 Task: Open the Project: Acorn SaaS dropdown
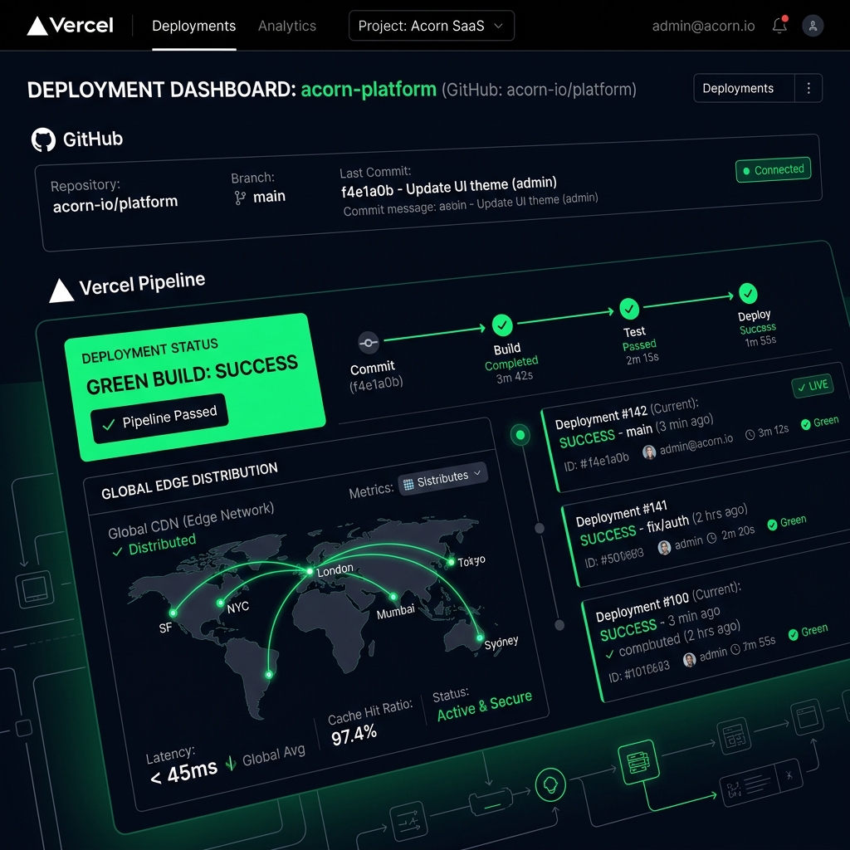pyautogui.click(x=432, y=26)
